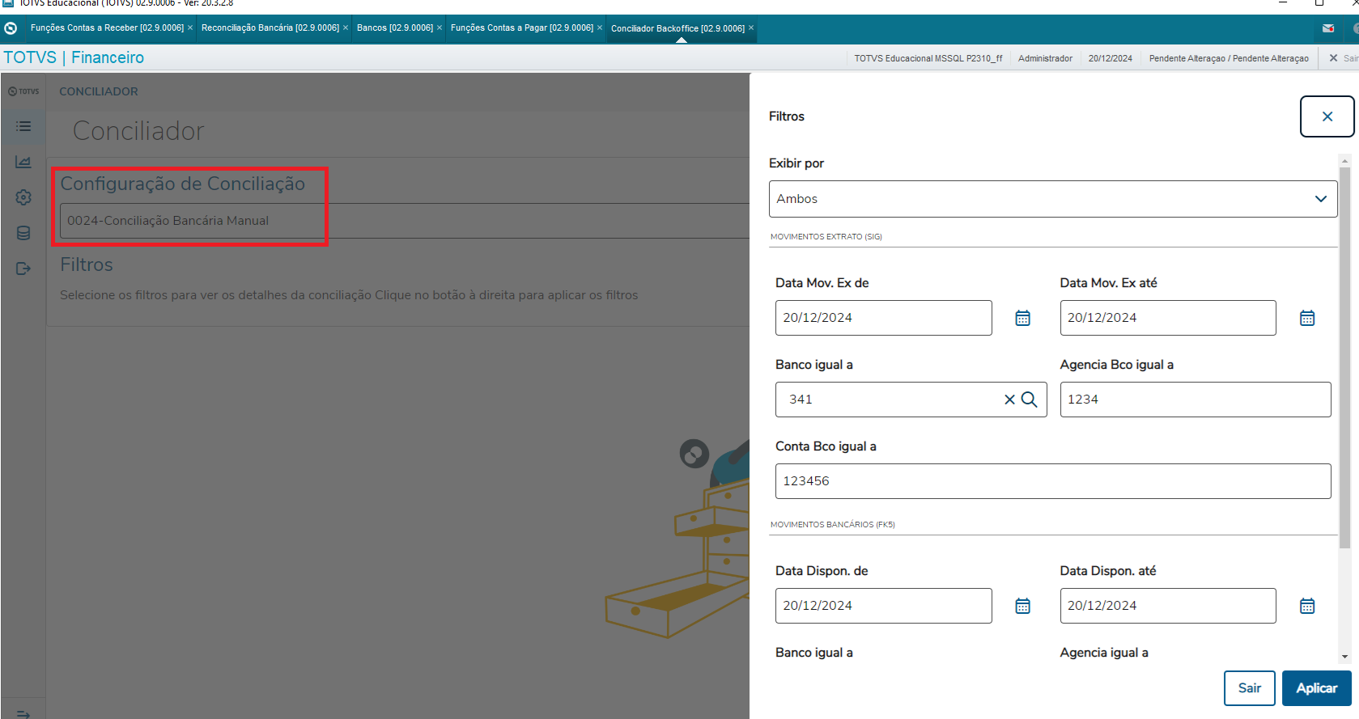Click the Aplicar button
This screenshot has width=1359, height=719.
[1316, 688]
